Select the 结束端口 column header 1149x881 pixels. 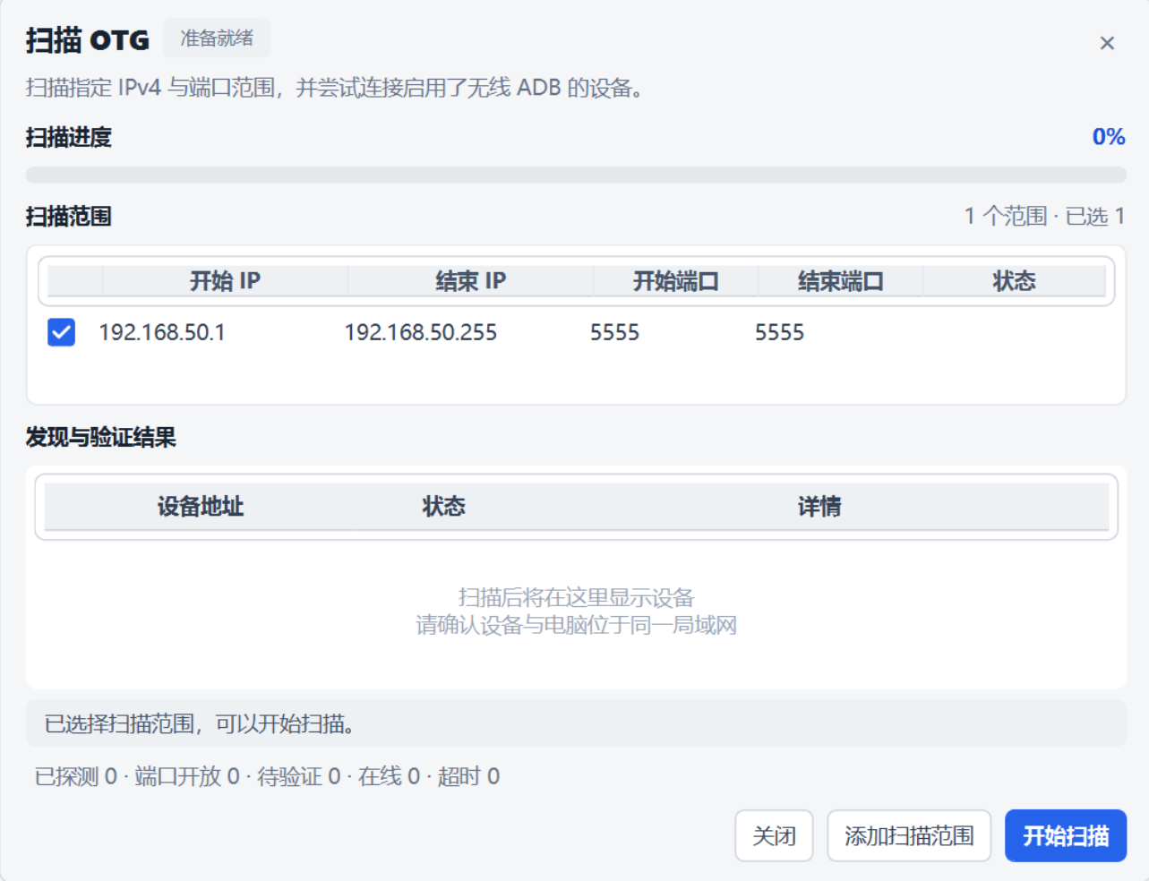coord(841,281)
